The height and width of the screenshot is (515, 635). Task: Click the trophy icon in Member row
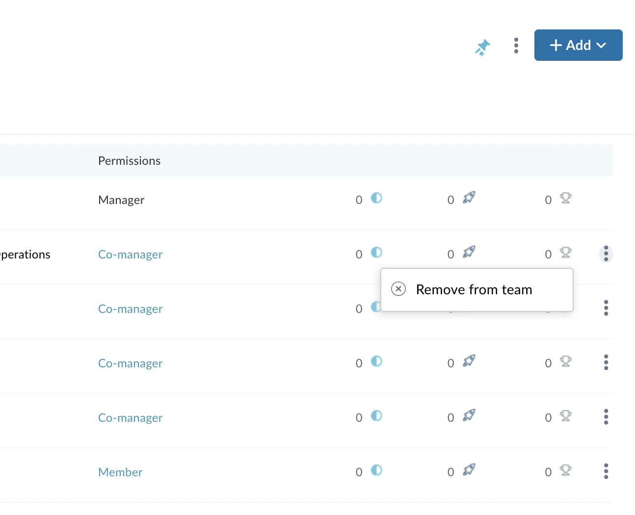(x=565, y=470)
